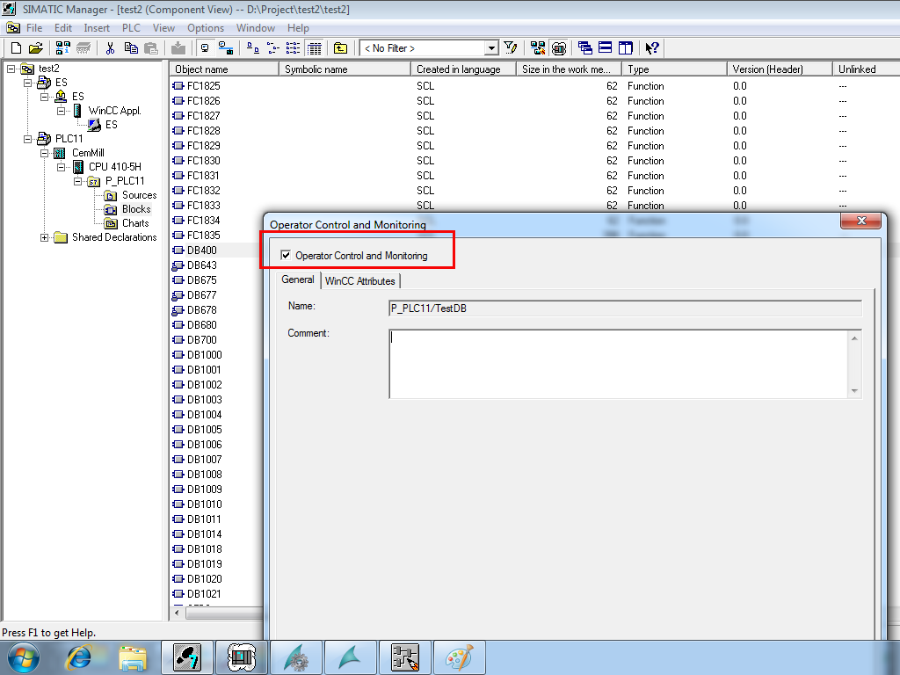
Task: Collapse the P_PLC11 program node
Action: point(77,181)
